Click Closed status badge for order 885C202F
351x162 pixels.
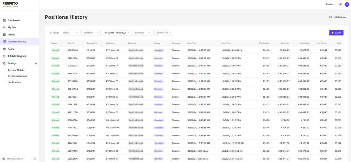[x=56, y=73]
